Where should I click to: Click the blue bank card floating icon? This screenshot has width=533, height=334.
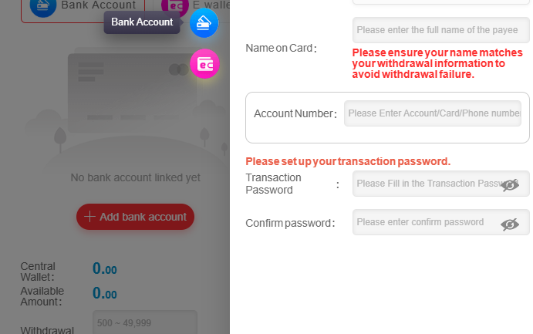click(x=204, y=23)
